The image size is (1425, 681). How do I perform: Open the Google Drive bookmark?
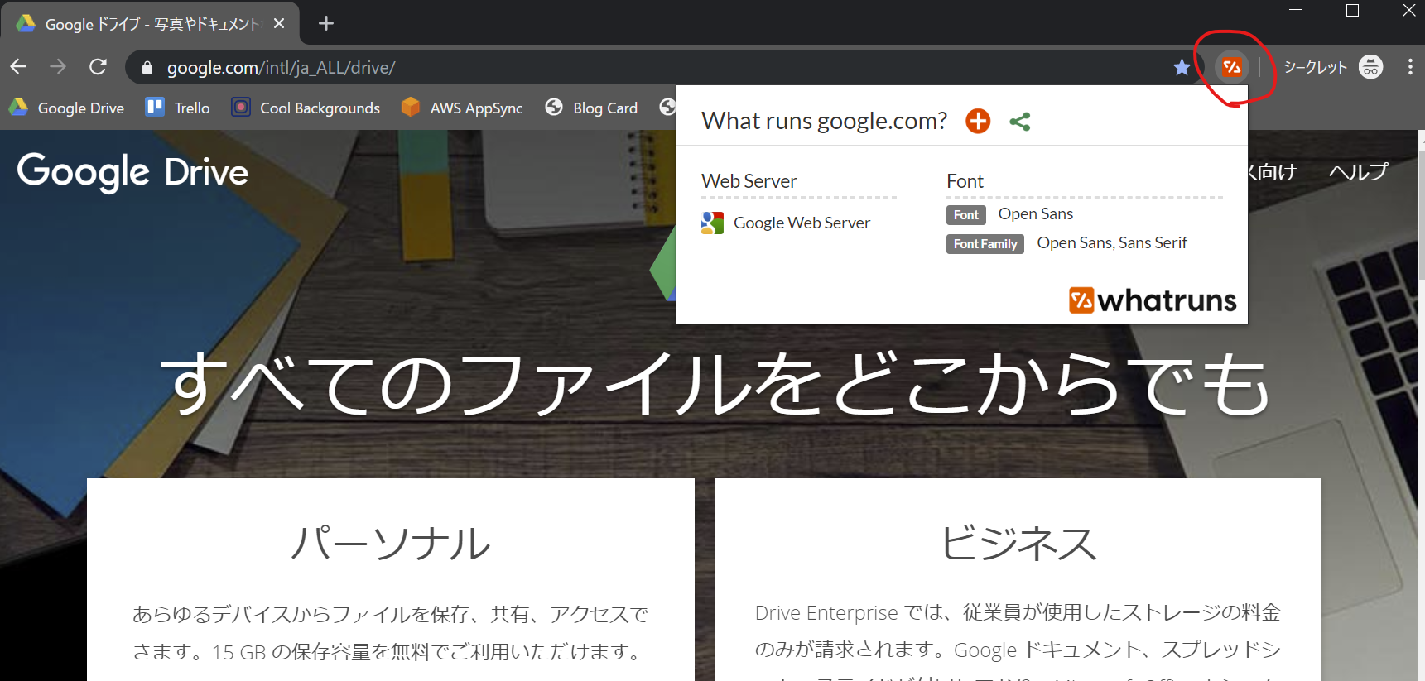(x=66, y=108)
